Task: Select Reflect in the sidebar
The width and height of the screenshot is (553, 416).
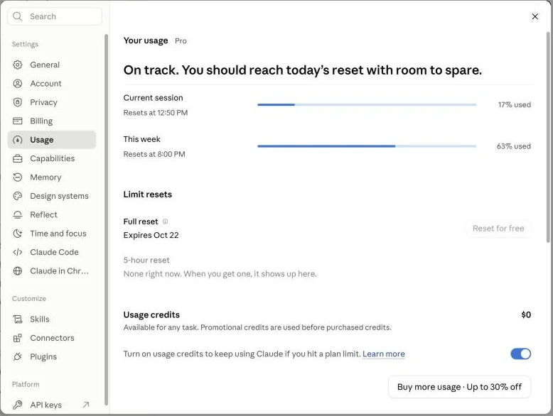Action: coord(51,214)
